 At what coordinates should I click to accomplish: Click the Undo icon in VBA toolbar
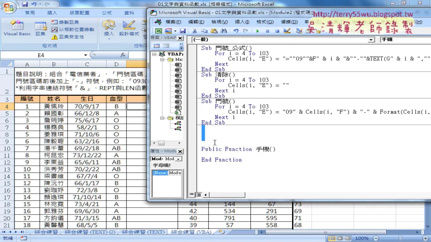click(236, 31)
